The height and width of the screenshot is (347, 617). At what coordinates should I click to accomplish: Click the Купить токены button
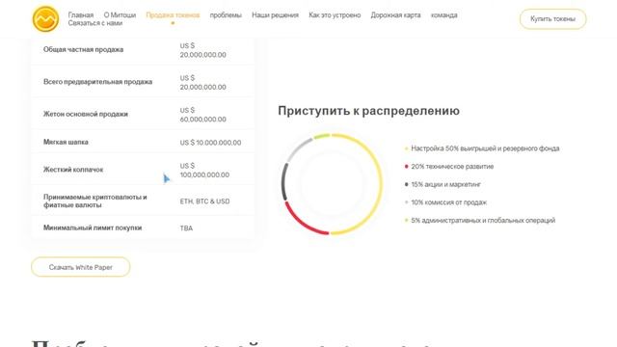point(552,19)
